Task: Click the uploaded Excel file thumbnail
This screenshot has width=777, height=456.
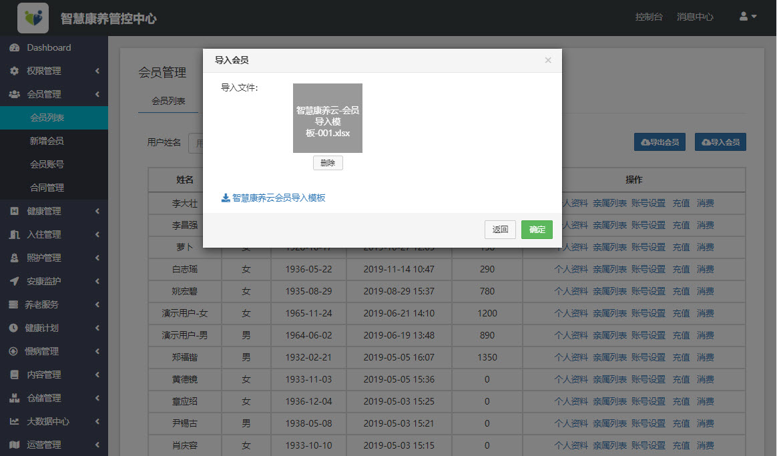Action: [x=327, y=118]
